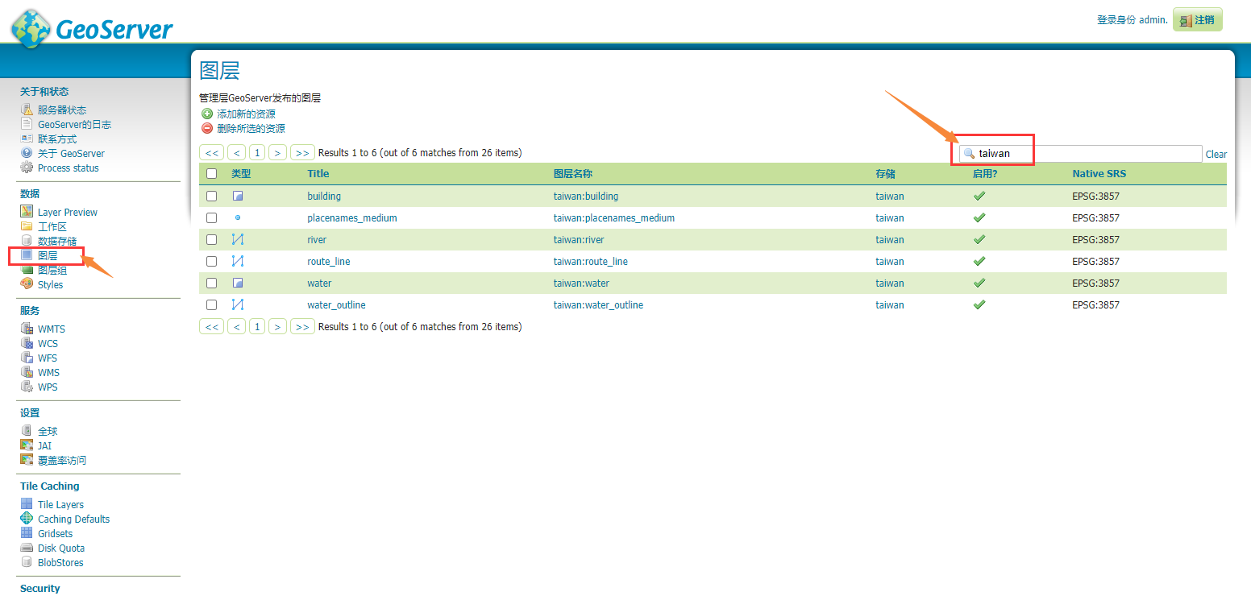Click the WMS service icon
This screenshot has height=596, width=1251.
coord(27,372)
